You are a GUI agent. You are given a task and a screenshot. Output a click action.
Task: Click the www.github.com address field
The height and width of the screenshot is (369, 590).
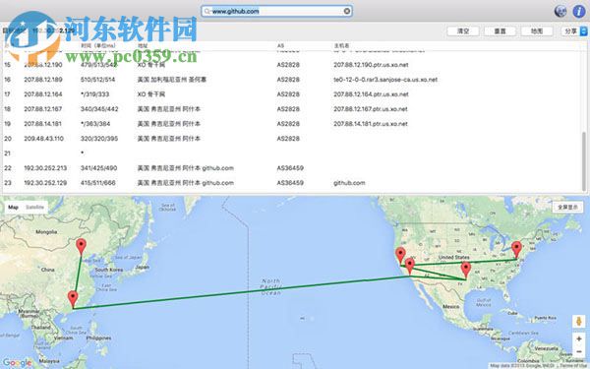click(276, 11)
